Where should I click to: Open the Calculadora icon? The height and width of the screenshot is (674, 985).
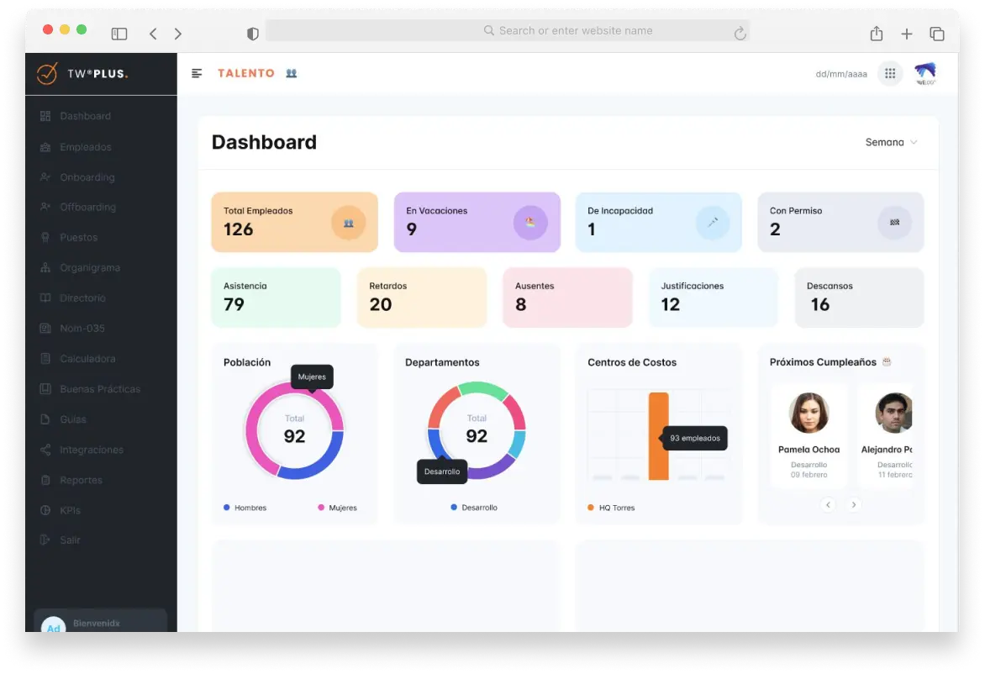click(45, 358)
